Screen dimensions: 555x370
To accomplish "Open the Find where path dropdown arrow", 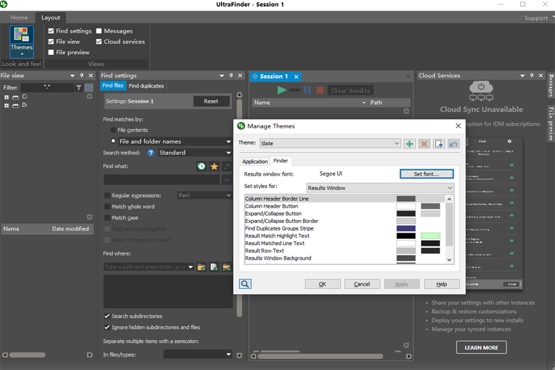I will [190, 267].
